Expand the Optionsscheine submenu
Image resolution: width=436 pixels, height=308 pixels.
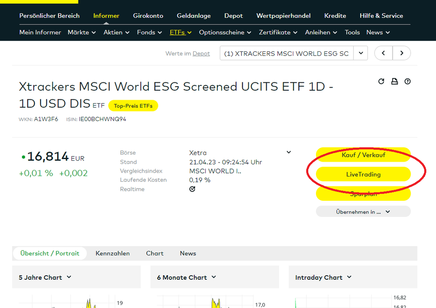coord(225,32)
